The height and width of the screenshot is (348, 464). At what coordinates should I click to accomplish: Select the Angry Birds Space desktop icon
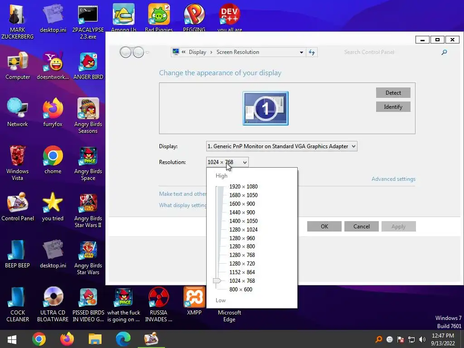point(88,163)
